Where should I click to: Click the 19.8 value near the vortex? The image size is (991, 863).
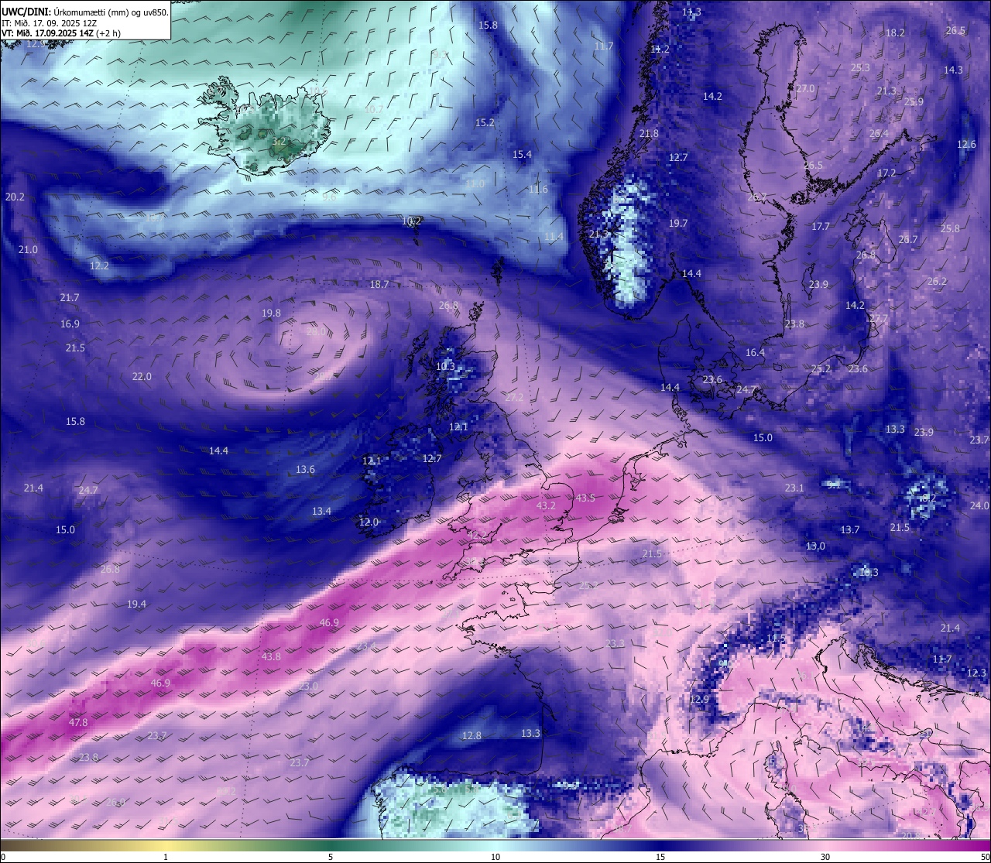click(x=271, y=313)
